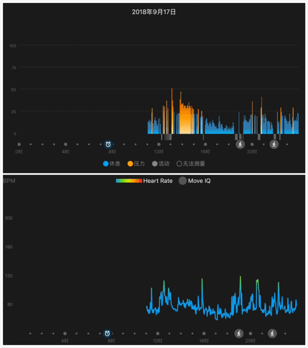Open last walking icon on heart rate timeline
This screenshot has height=348, width=308.
click(272, 333)
